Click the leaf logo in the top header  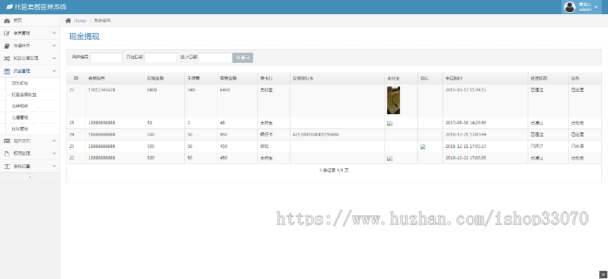[x=9, y=7]
